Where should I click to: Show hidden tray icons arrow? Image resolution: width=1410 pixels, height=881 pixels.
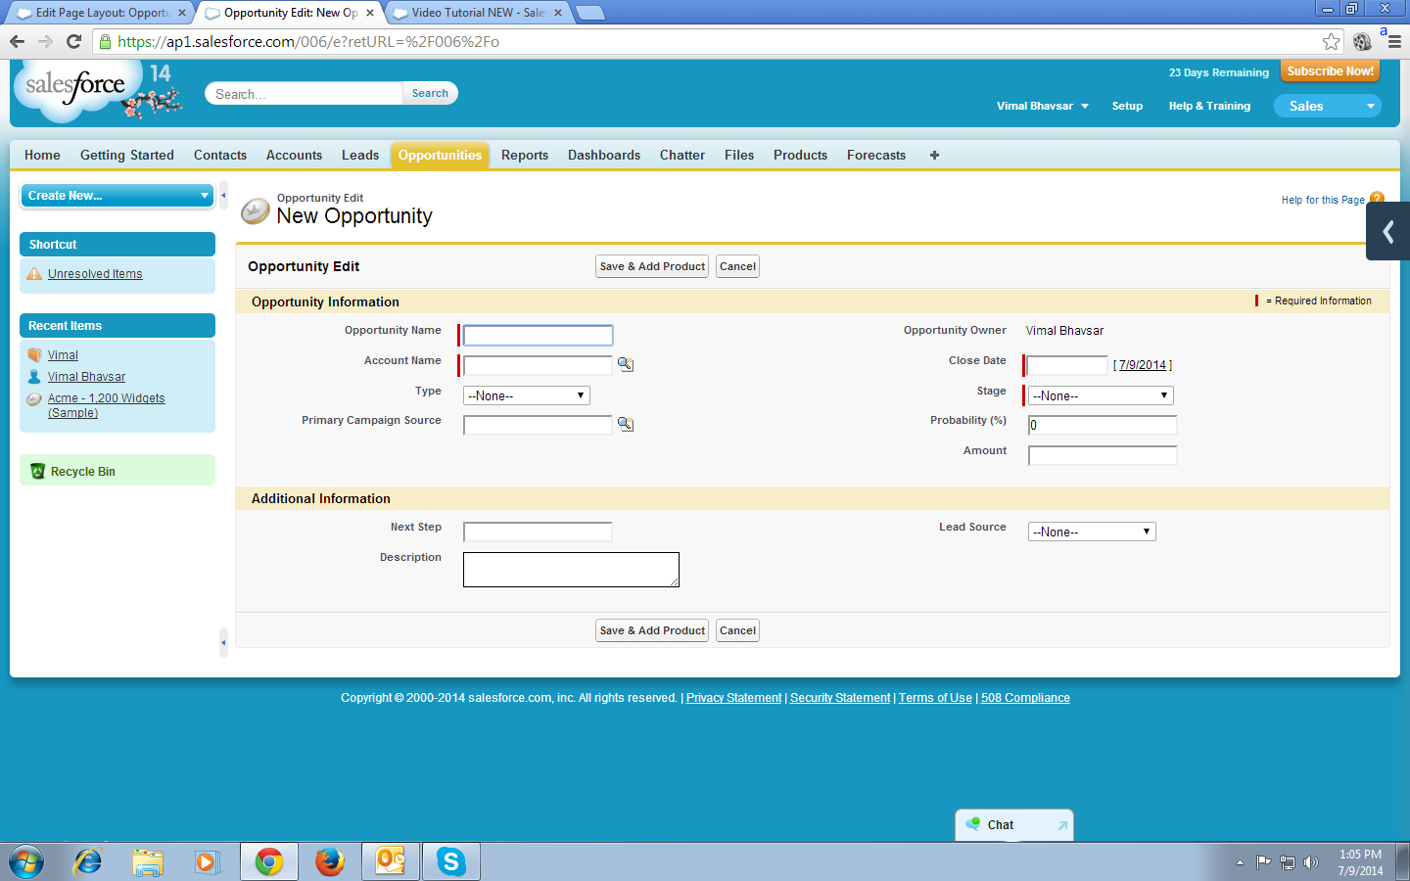[1240, 862]
